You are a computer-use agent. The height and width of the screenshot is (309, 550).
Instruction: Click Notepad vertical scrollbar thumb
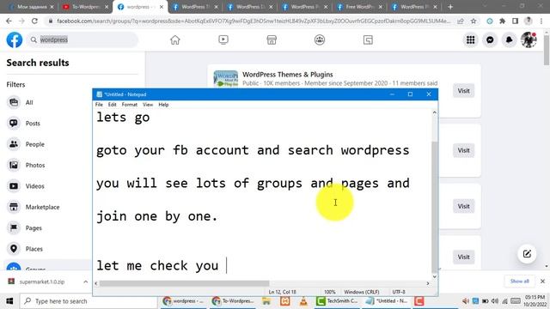(x=435, y=207)
